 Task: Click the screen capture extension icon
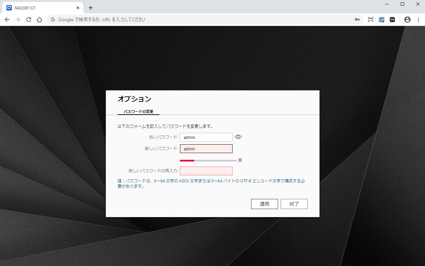(x=371, y=20)
